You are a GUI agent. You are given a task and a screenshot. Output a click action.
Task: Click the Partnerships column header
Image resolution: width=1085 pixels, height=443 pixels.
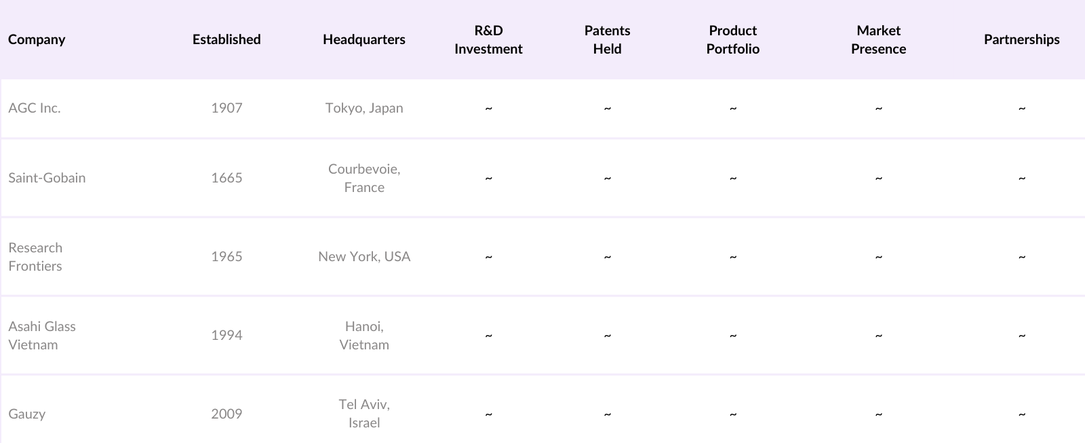click(x=1021, y=39)
